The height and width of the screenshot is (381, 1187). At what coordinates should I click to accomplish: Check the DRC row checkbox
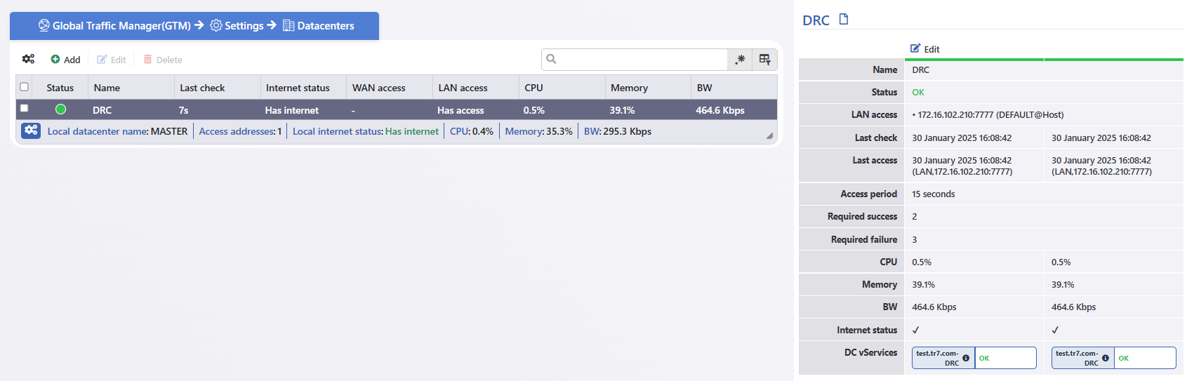coord(25,108)
